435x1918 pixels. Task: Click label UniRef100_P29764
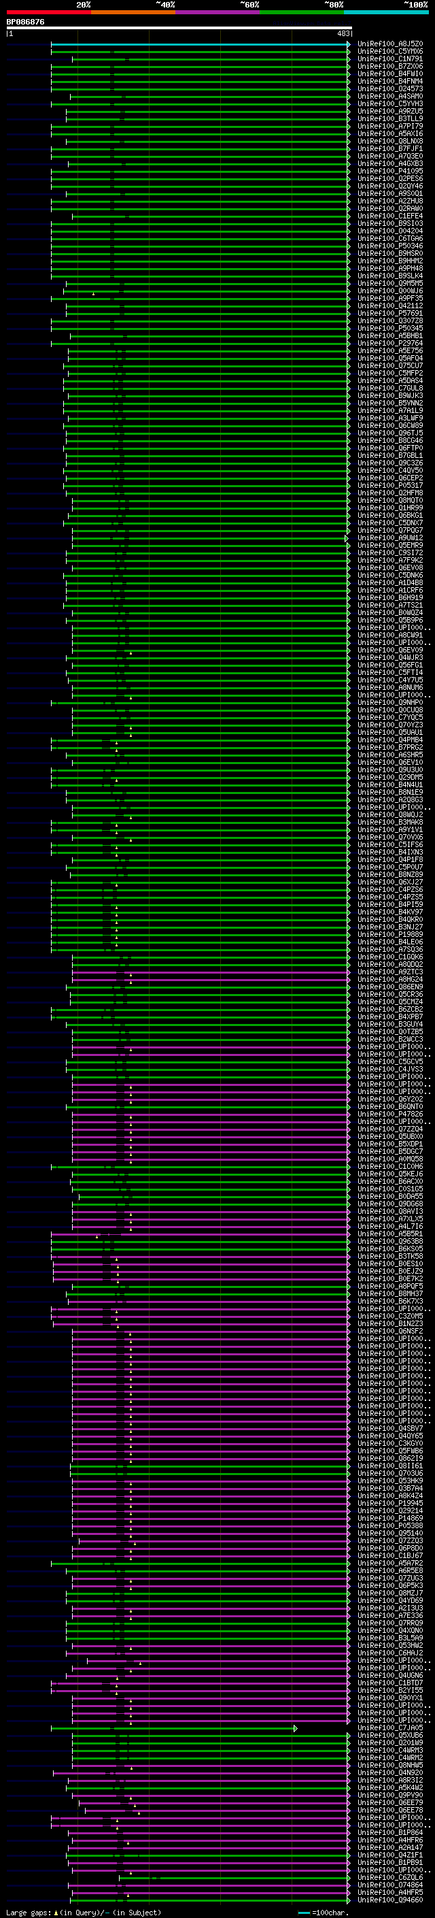point(389,343)
